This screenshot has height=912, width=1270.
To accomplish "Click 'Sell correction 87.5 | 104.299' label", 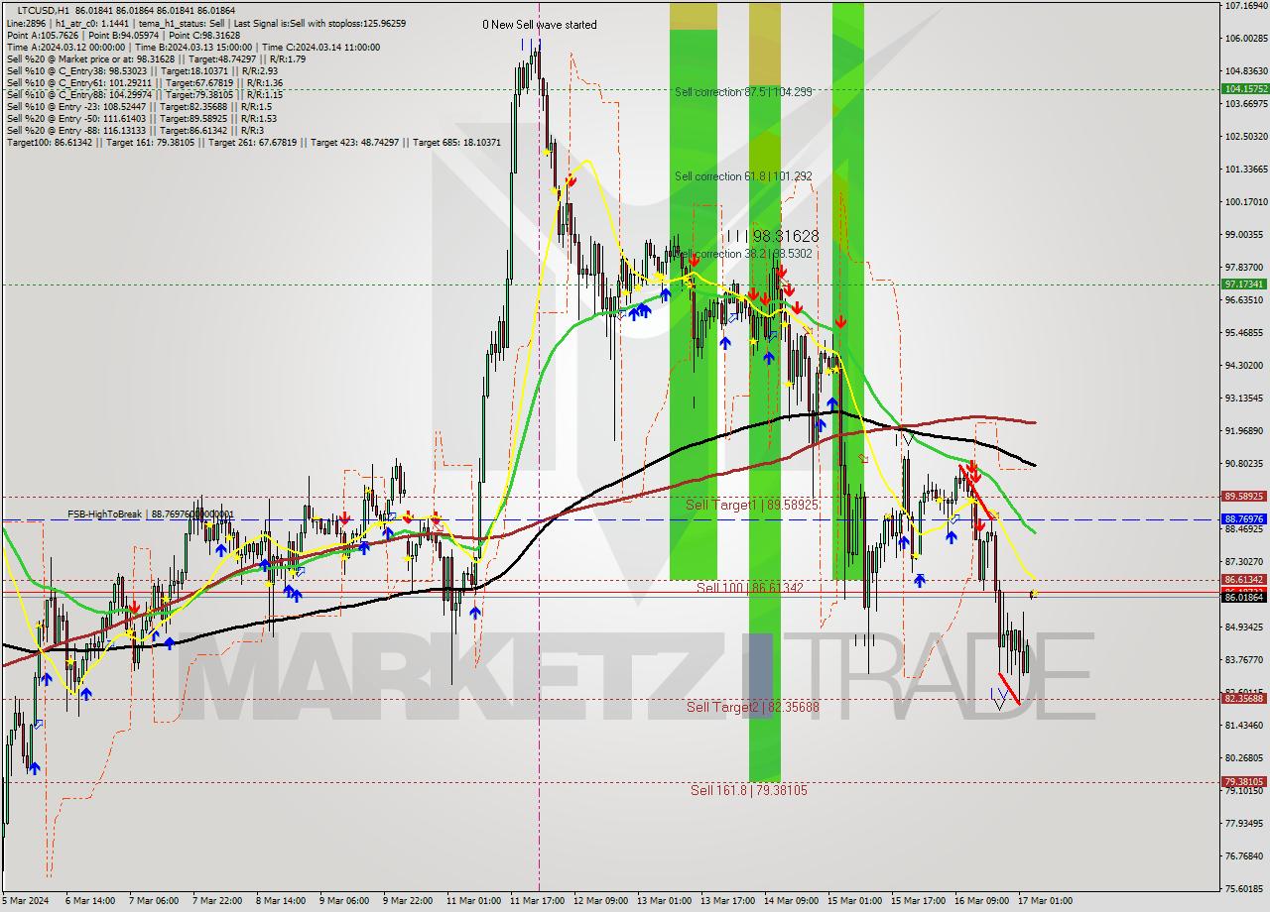I will [x=743, y=92].
